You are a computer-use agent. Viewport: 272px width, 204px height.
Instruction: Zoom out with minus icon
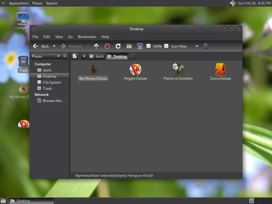[148, 46]
